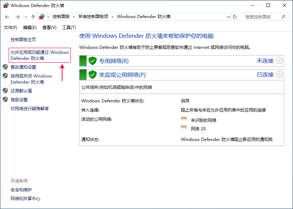Click 阻止所有与未在允许应用列表中的应用的连接 text
This screenshot has height=209, width=293.
(223, 110)
